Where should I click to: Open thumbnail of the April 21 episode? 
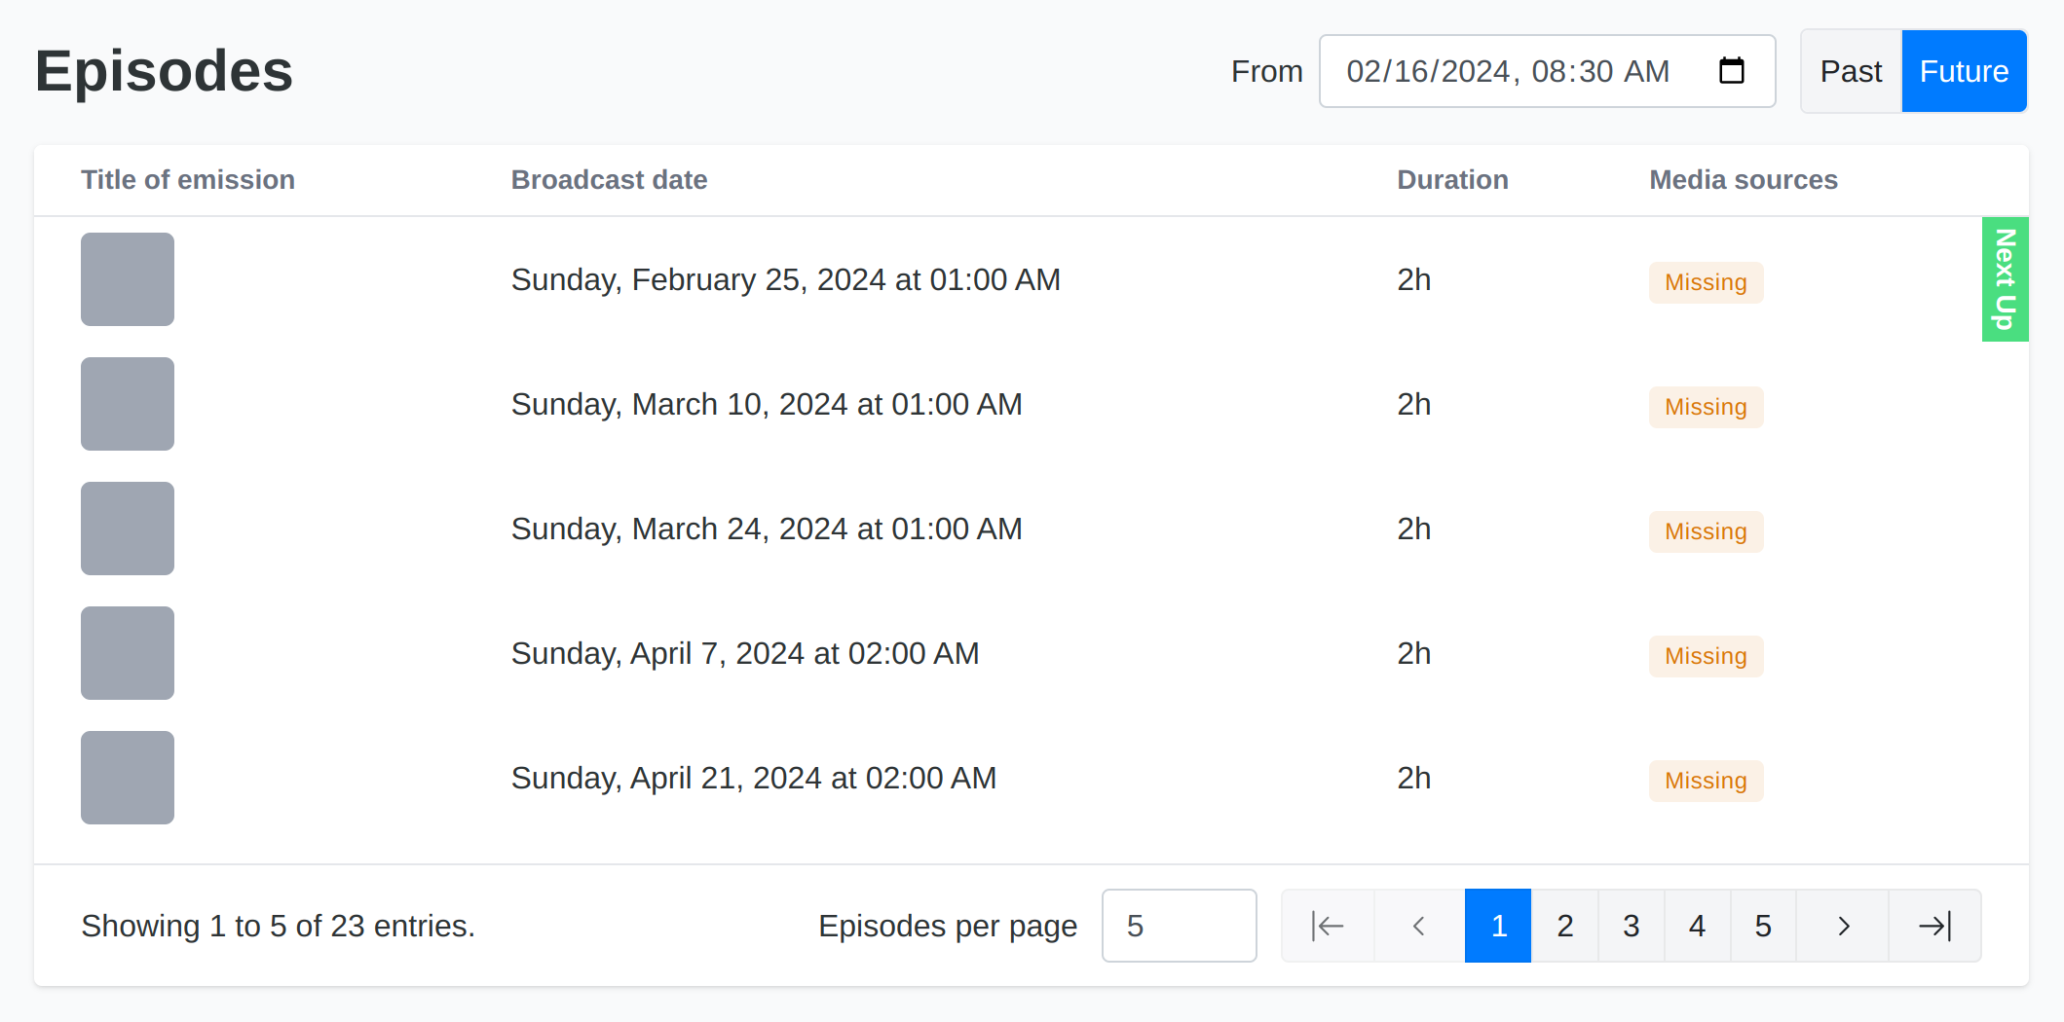pyautogui.click(x=128, y=778)
